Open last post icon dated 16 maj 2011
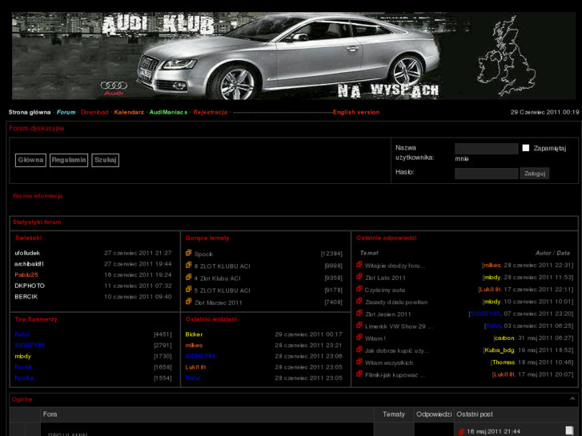The width and height of the screenshot is (582, 436). pyautogui.click(x=461, y=431)
